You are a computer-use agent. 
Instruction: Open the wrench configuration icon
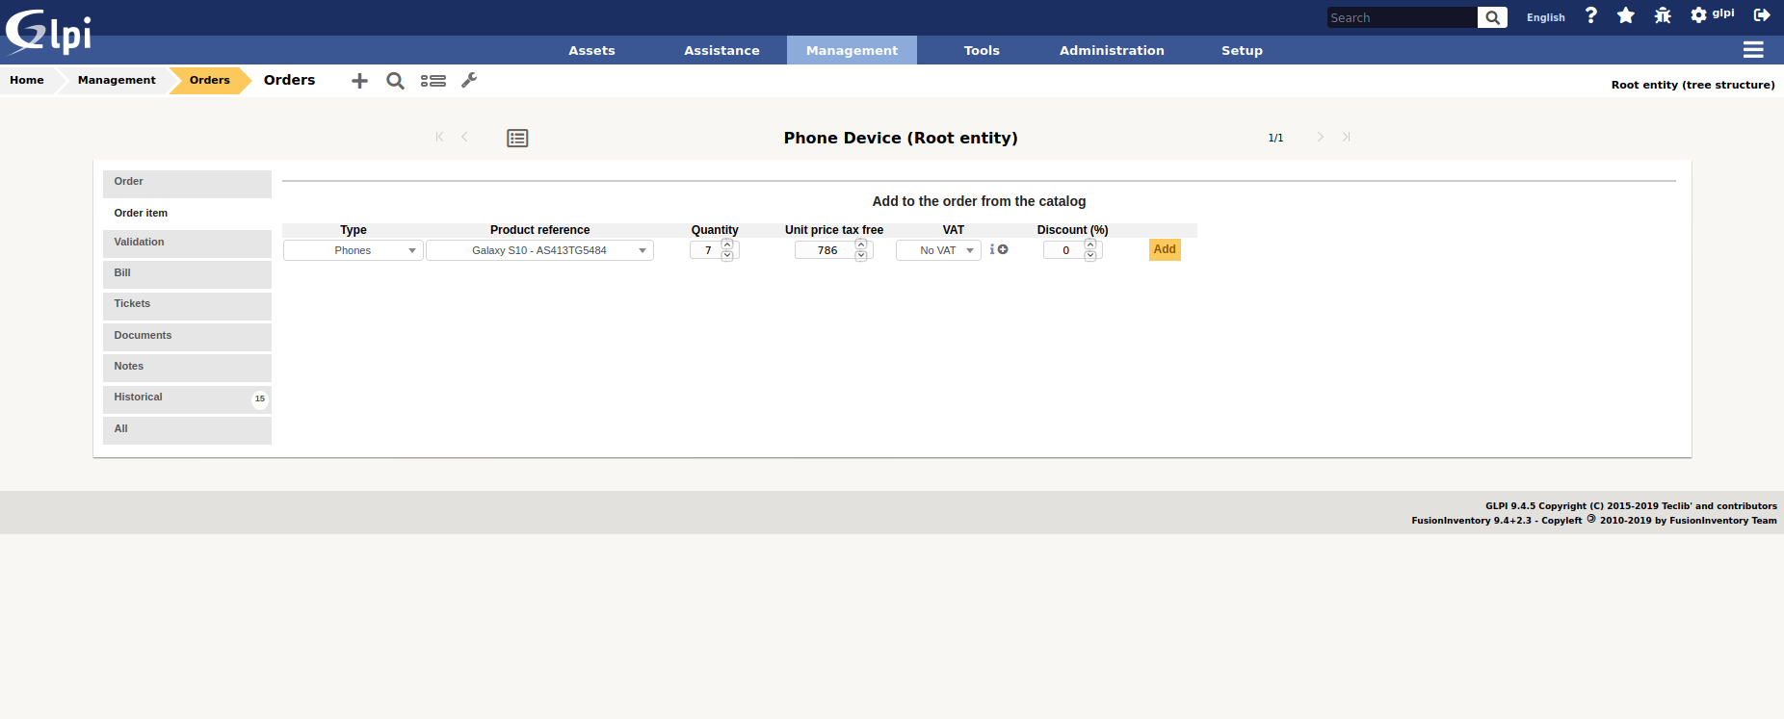[469, 81]
